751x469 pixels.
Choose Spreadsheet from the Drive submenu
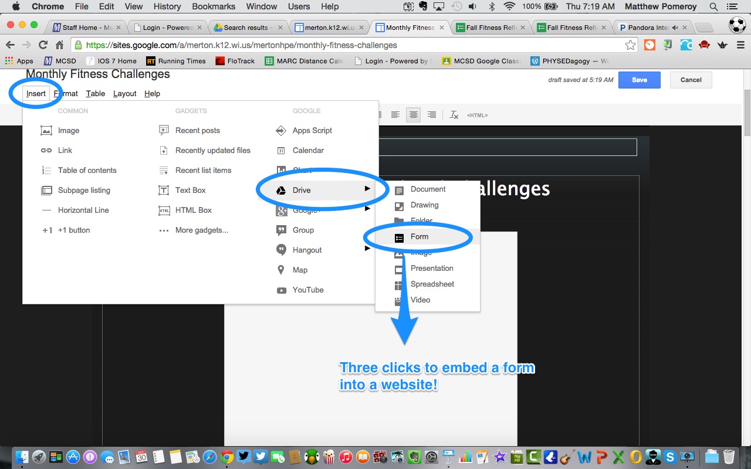coord(432,284)
